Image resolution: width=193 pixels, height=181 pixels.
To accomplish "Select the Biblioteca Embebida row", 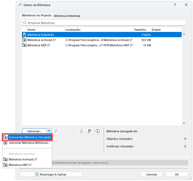I will (x=102, y=35).
